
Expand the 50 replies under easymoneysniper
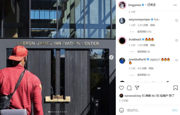[x=144, y=32]
